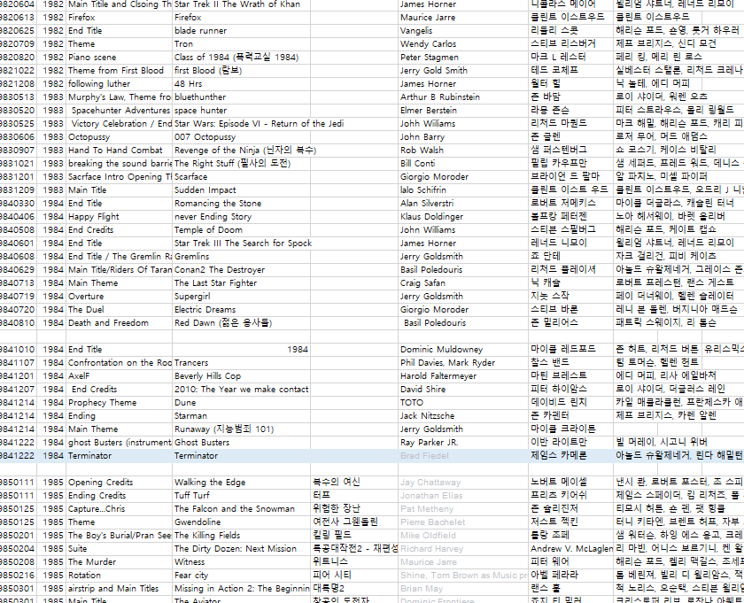
Task: Click the 'lalo Schifrin' composer cell
Action: (x=463, y=190)
